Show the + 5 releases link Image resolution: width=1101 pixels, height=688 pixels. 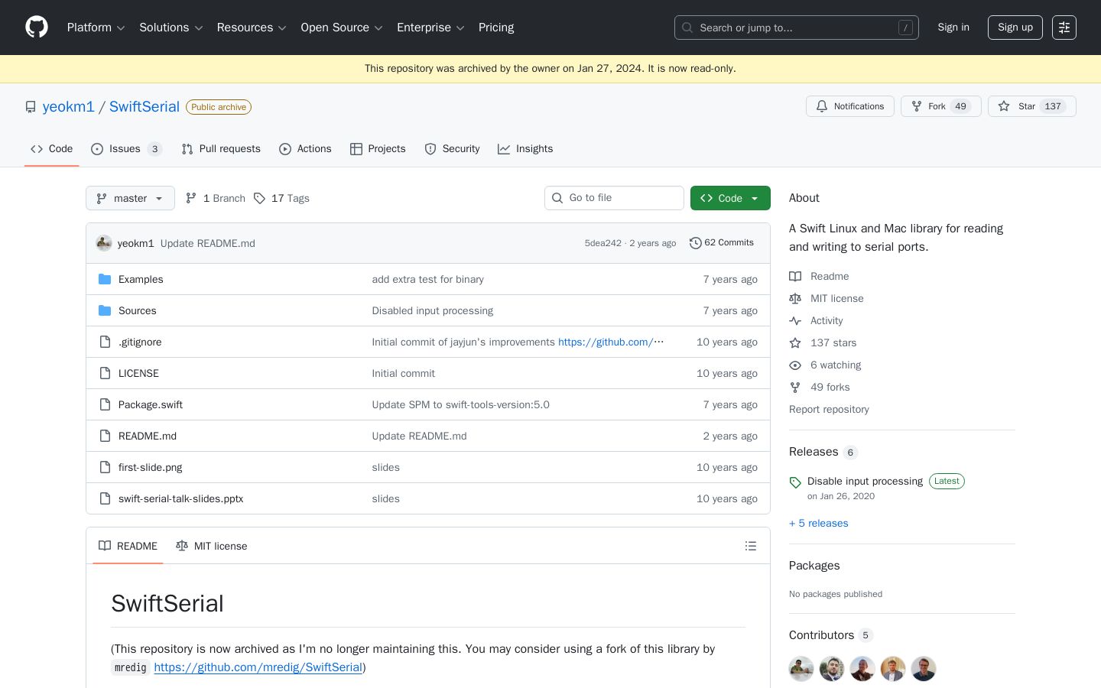819,523
